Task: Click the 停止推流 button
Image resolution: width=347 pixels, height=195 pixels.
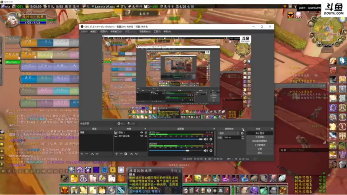Action: point(260,133)
